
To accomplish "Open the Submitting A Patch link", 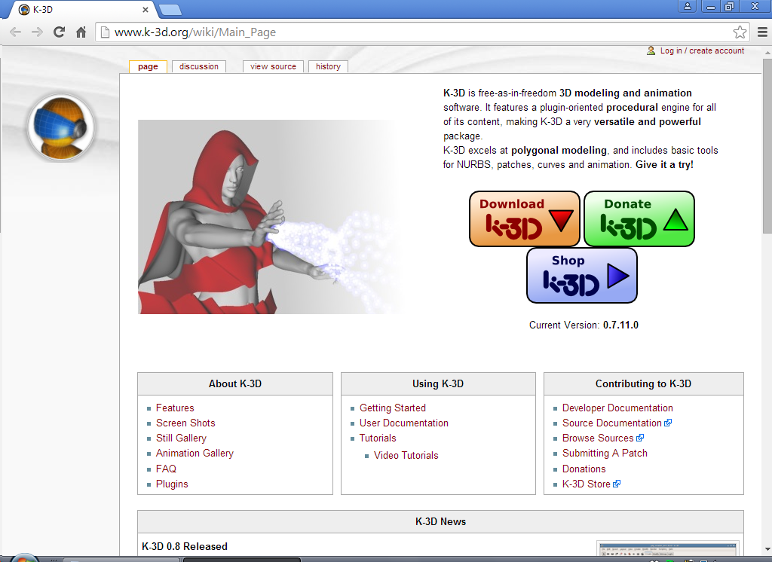I will (605, 454).
